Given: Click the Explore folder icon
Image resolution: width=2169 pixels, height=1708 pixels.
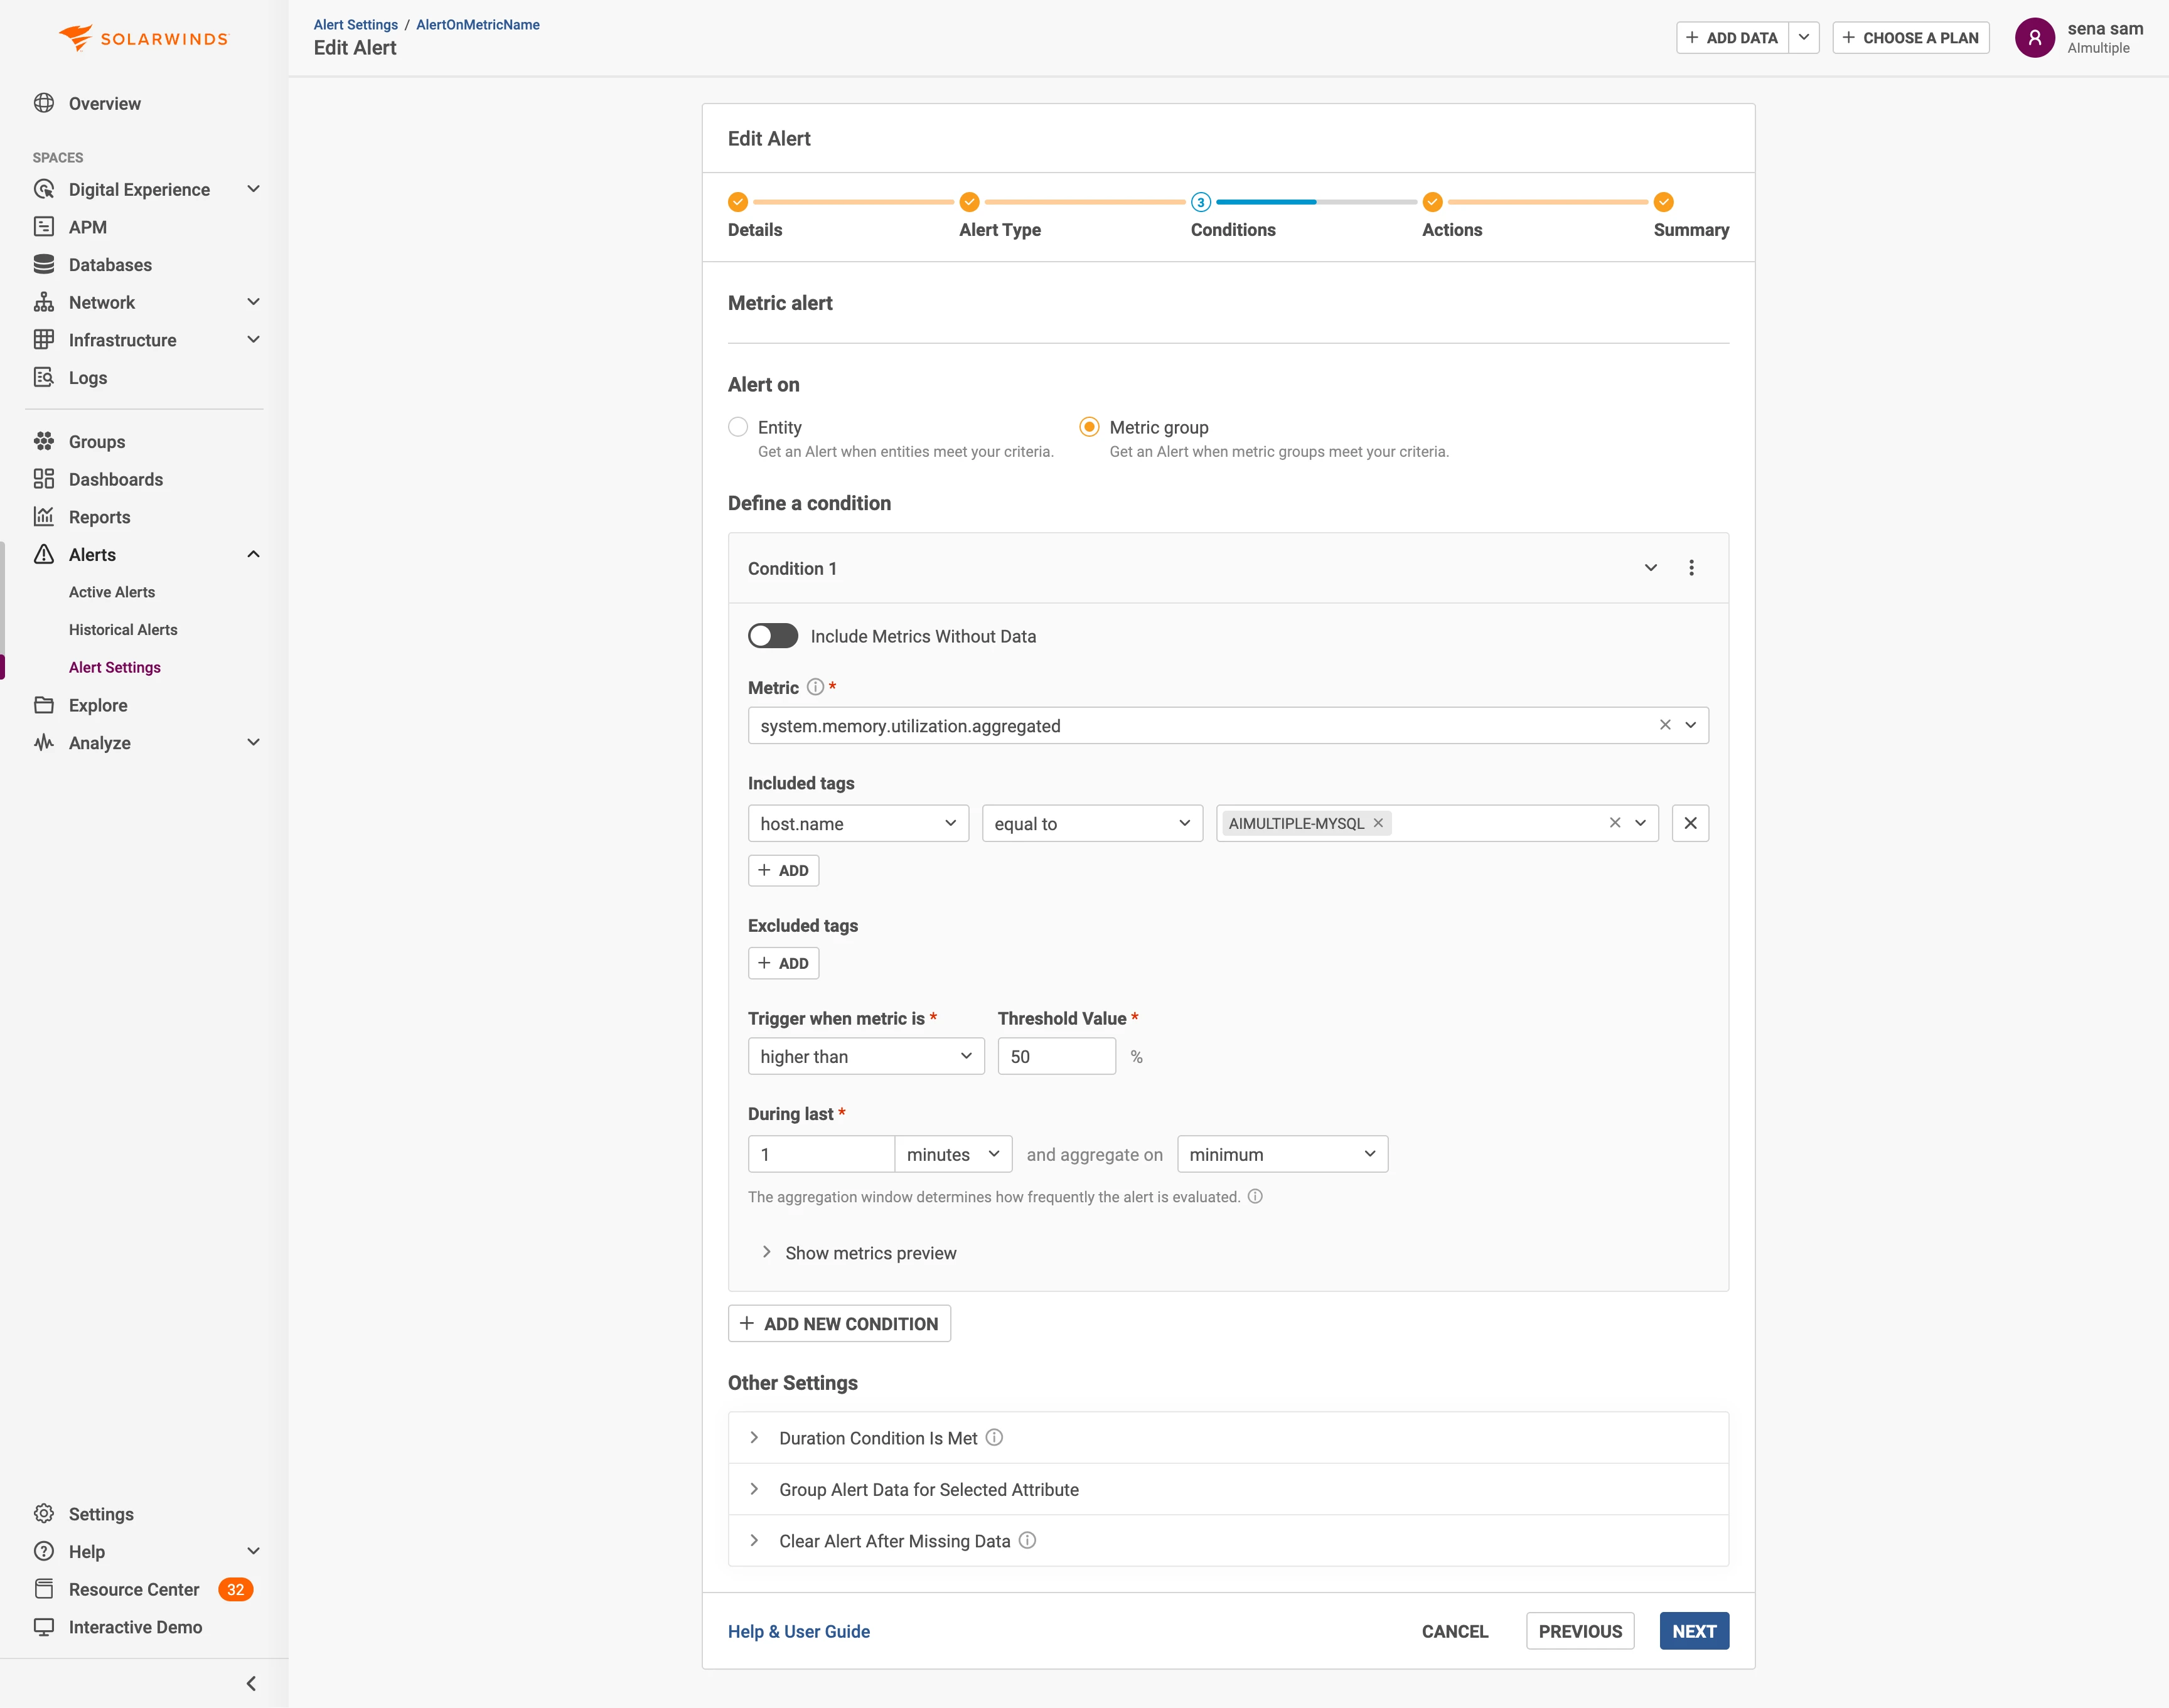Looking at the screenshot, I should click(44, 705).
